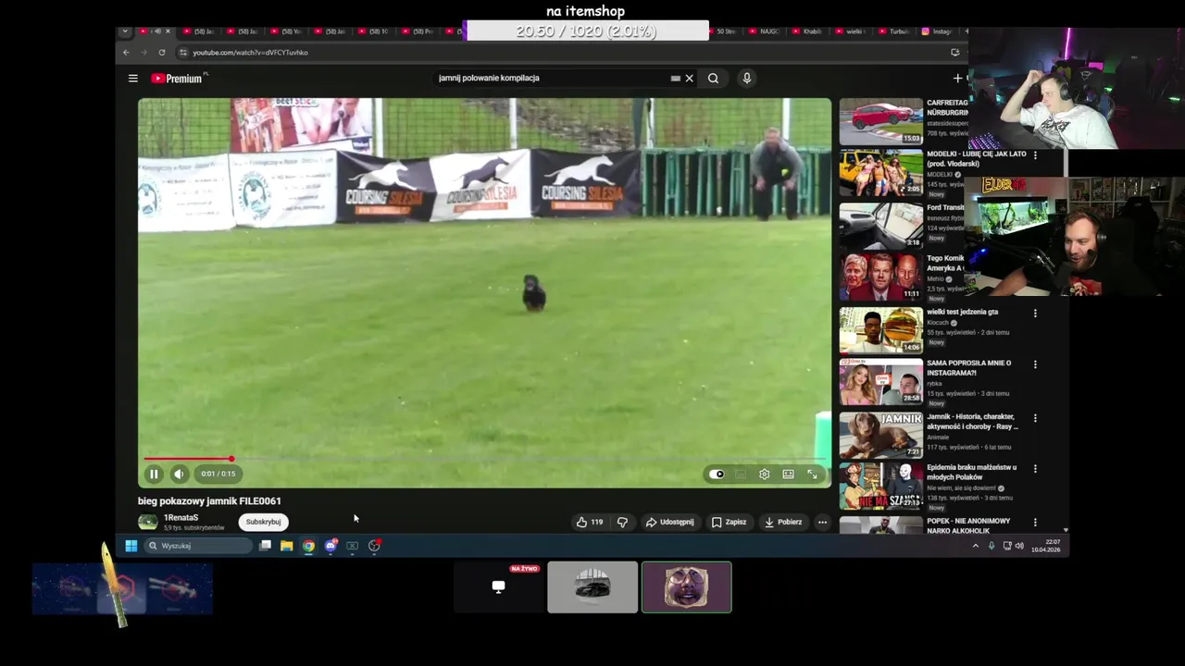
Task: Open volume speaker icon in system tray
Action: [1019, 546]
